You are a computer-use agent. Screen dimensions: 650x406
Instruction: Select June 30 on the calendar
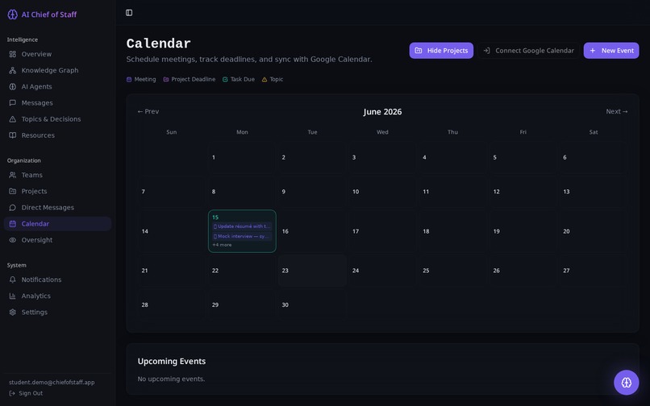coord(312,305)
